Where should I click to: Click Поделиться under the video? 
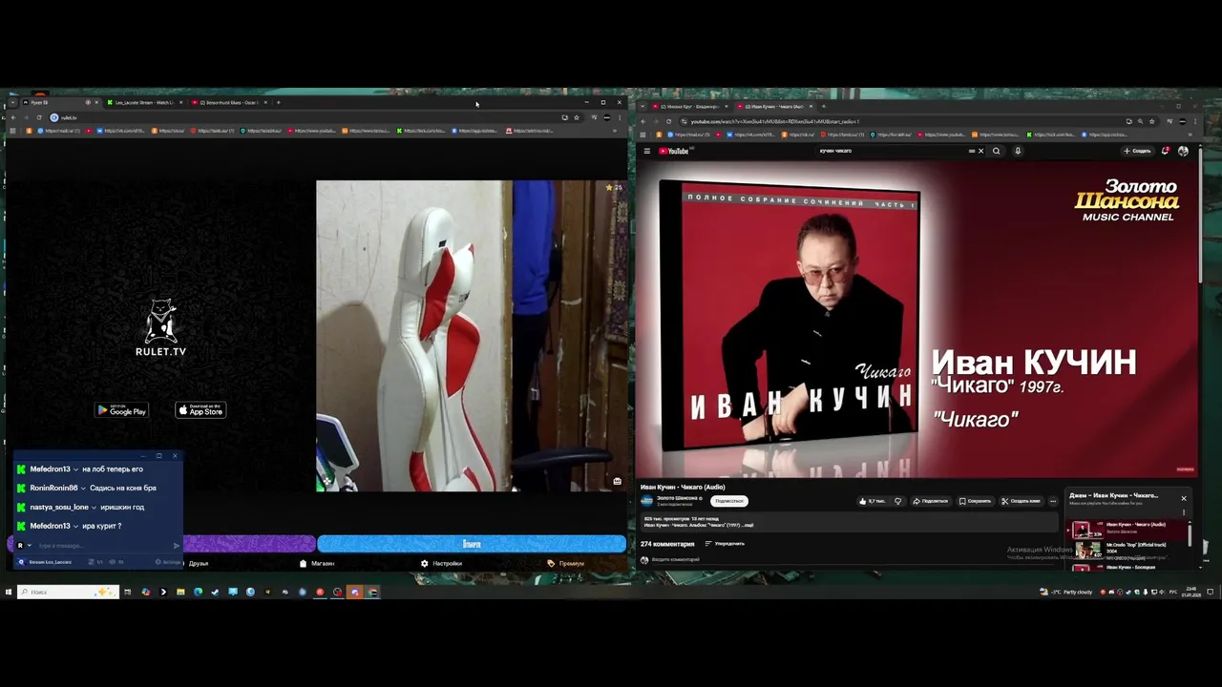point(931,501)
